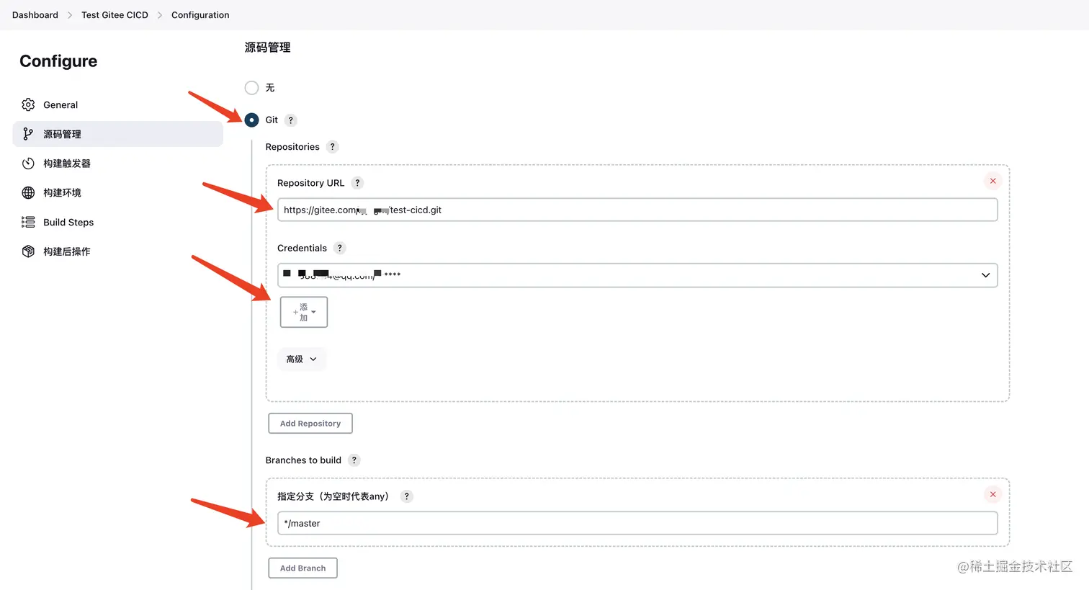Click the Add Branch button

[x=302, y=568]
